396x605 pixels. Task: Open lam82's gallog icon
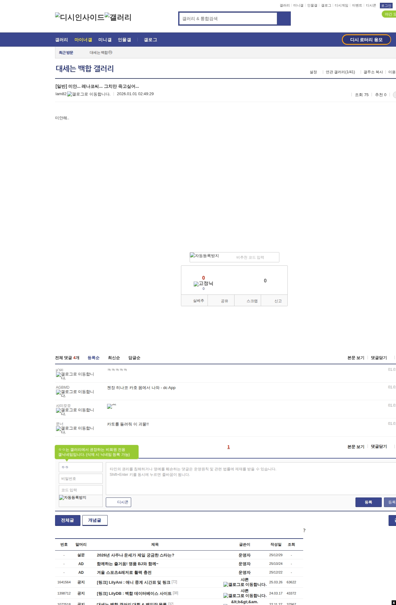point(88,94)
